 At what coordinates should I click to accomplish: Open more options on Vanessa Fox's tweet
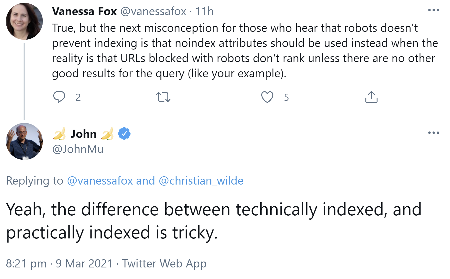(434, 10)
